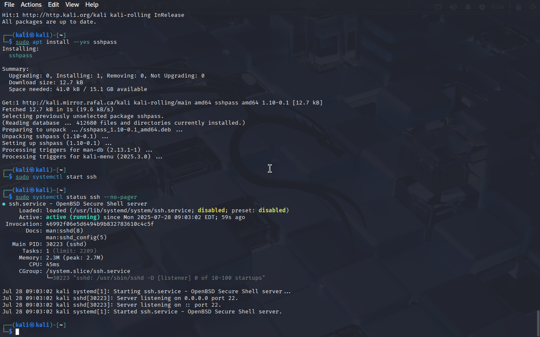Switch to workspace 2
This screenshot has height=337, width=540.
[118, 7]
